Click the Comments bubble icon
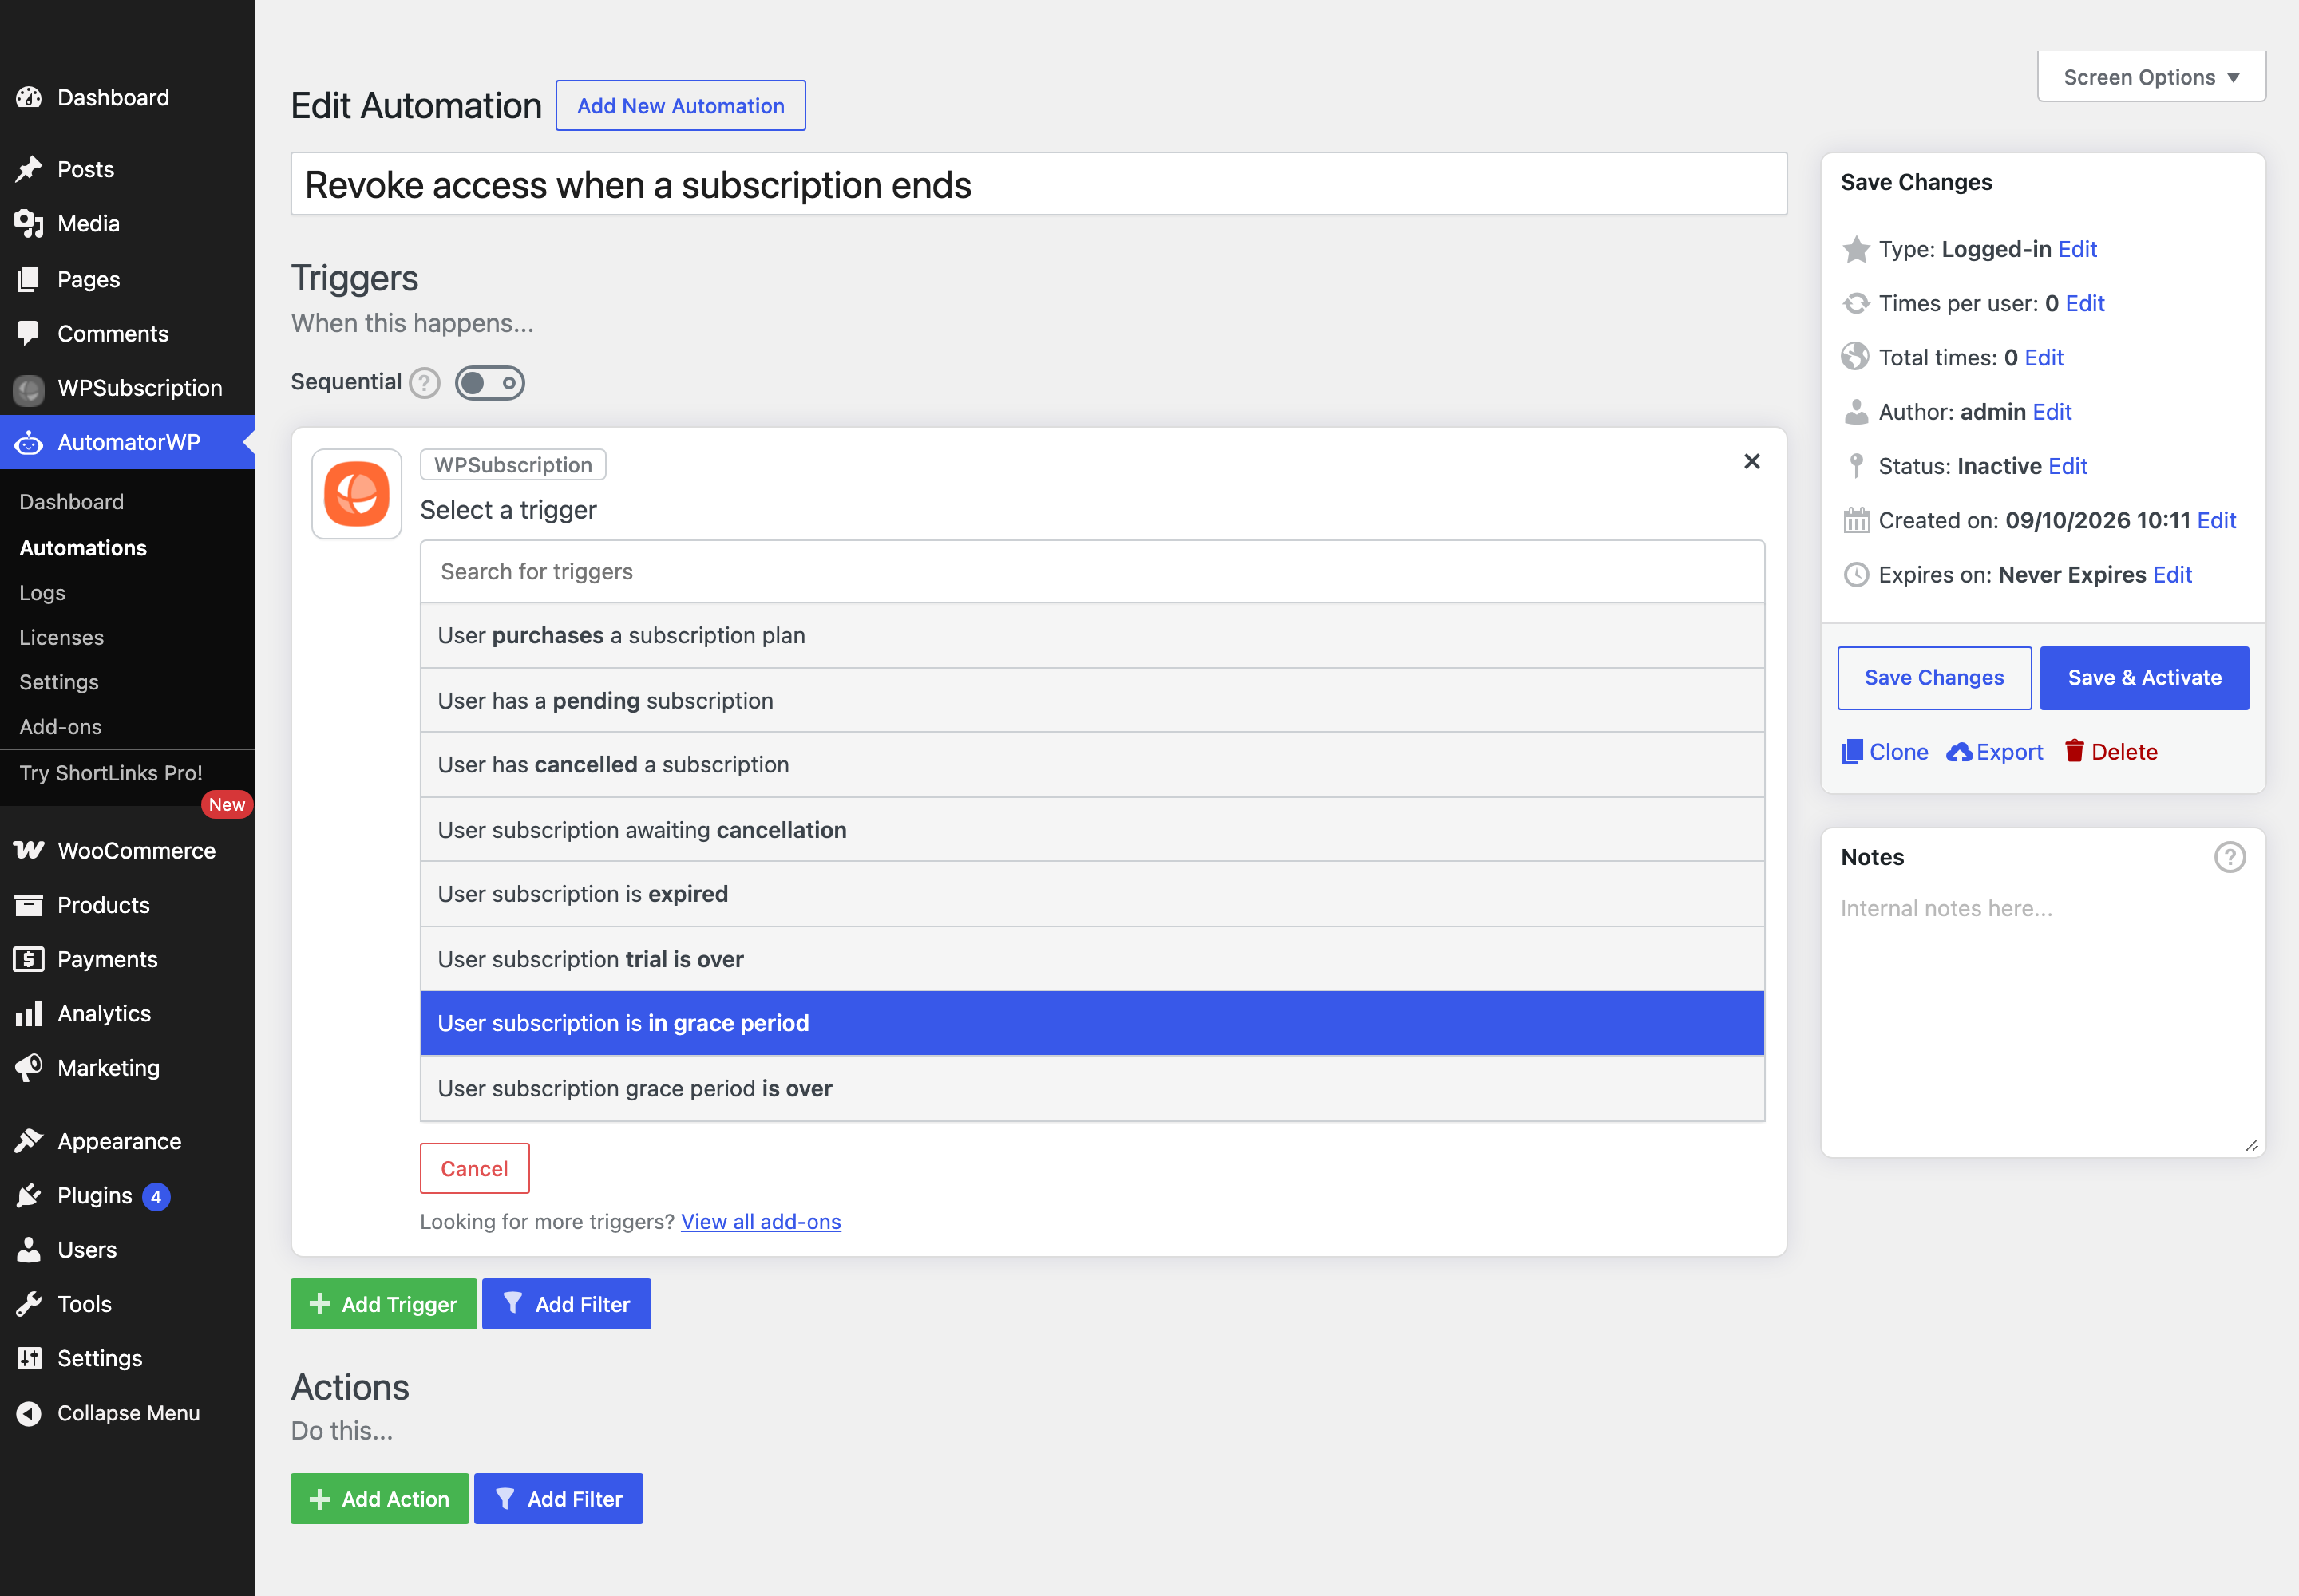Viewport: 2299px width, 1596px height. pyautogui.click(x=29, y=333)
